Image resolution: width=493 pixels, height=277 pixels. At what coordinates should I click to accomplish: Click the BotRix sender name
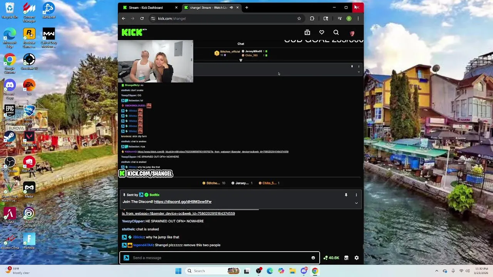coord(154,195)
